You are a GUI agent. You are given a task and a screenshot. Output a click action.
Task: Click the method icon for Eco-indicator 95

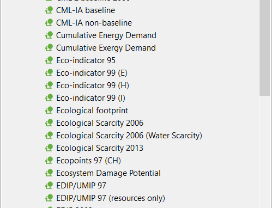click(49, 60)
